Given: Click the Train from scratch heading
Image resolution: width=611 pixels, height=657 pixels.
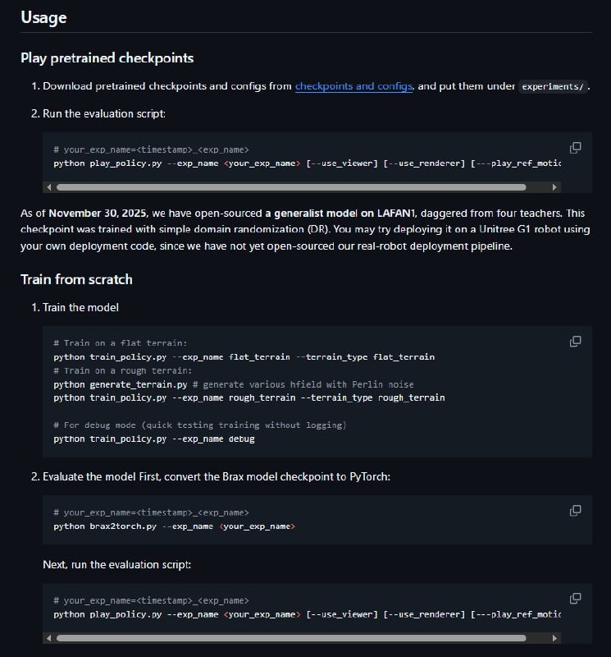Looking at the screenshot, I should (x=76, y=279).
